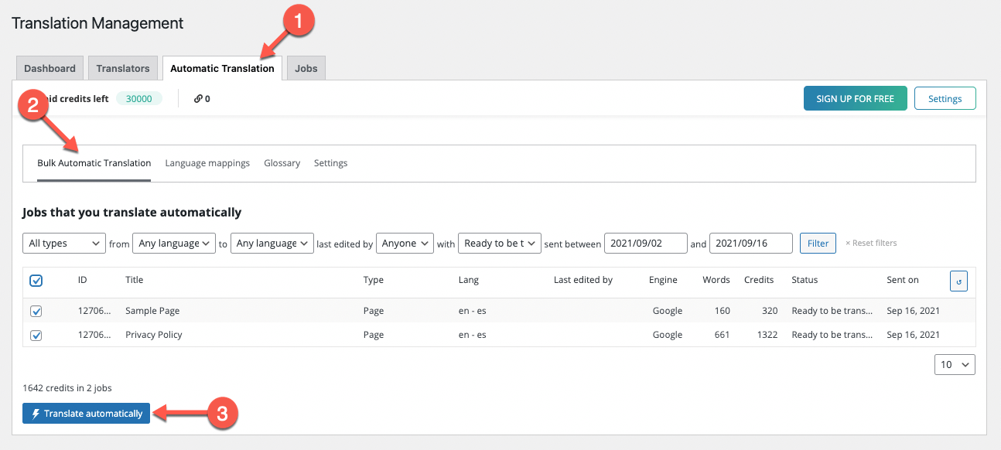The height and width of the screenshot is (450, 1001).
Task: Click the Type column header
Action: pyautogui.click(x=374, y=280)
